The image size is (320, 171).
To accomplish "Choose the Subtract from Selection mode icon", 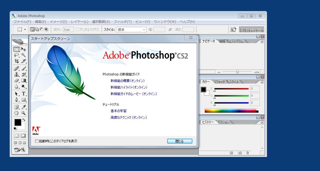I will click(41, 30).
